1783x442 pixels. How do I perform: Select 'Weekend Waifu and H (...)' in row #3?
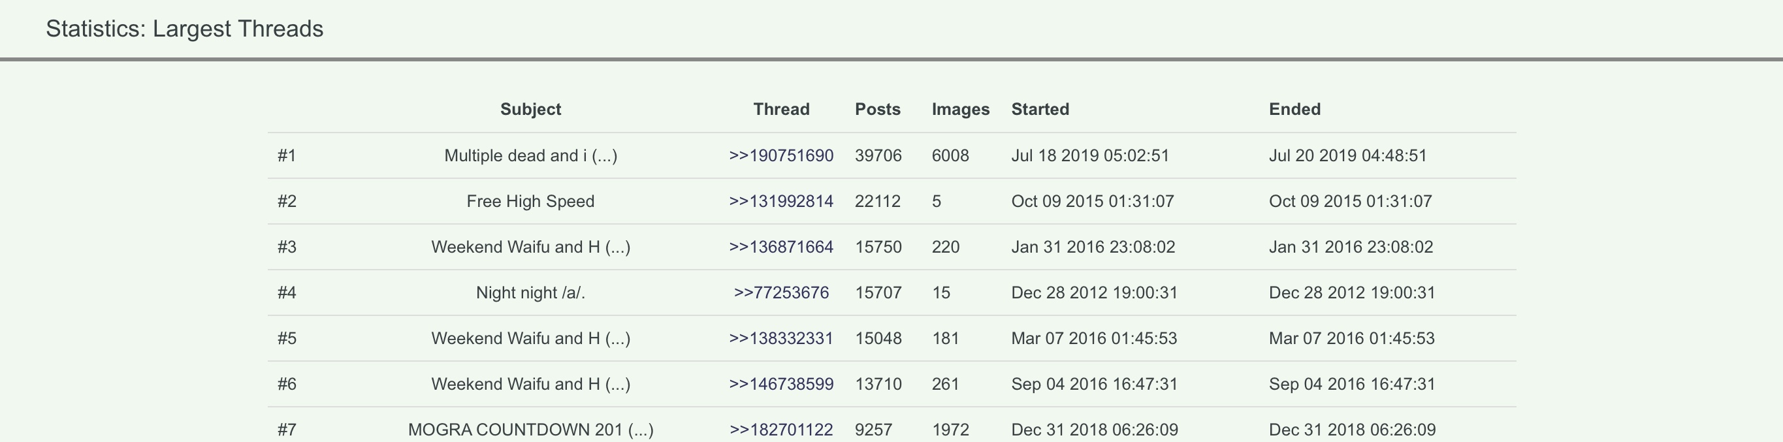point(530,247)
